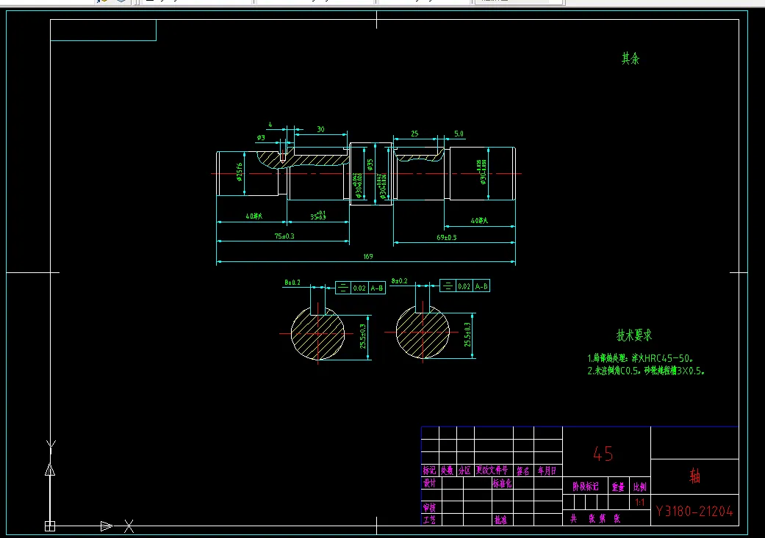Select drawing number Y3180-21204
Screen dimensions: 765x538
[694, 511]
